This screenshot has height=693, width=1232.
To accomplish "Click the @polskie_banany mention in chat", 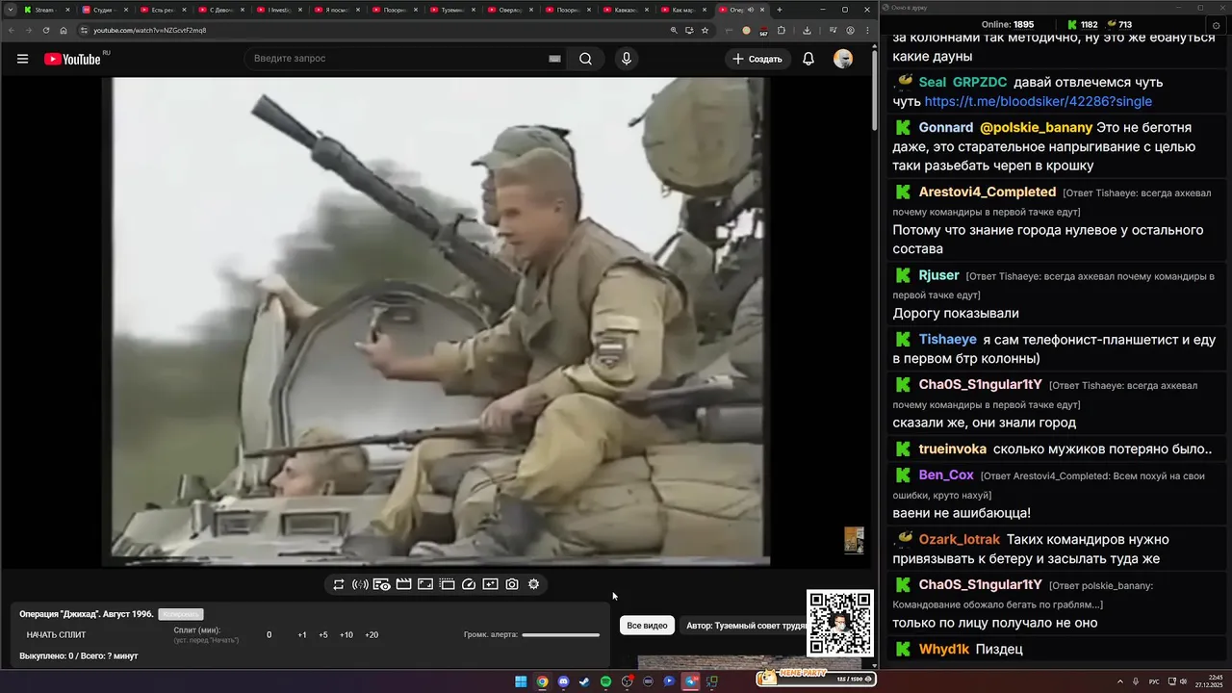I will [x=1037, y=127].
